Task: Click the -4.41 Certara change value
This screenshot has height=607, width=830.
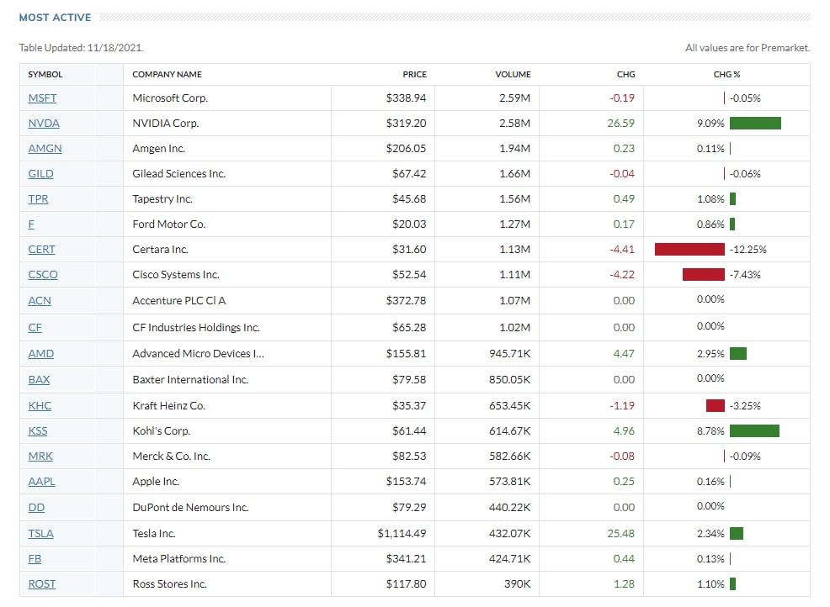Action: pyautogui.click(x=622, y=250)
